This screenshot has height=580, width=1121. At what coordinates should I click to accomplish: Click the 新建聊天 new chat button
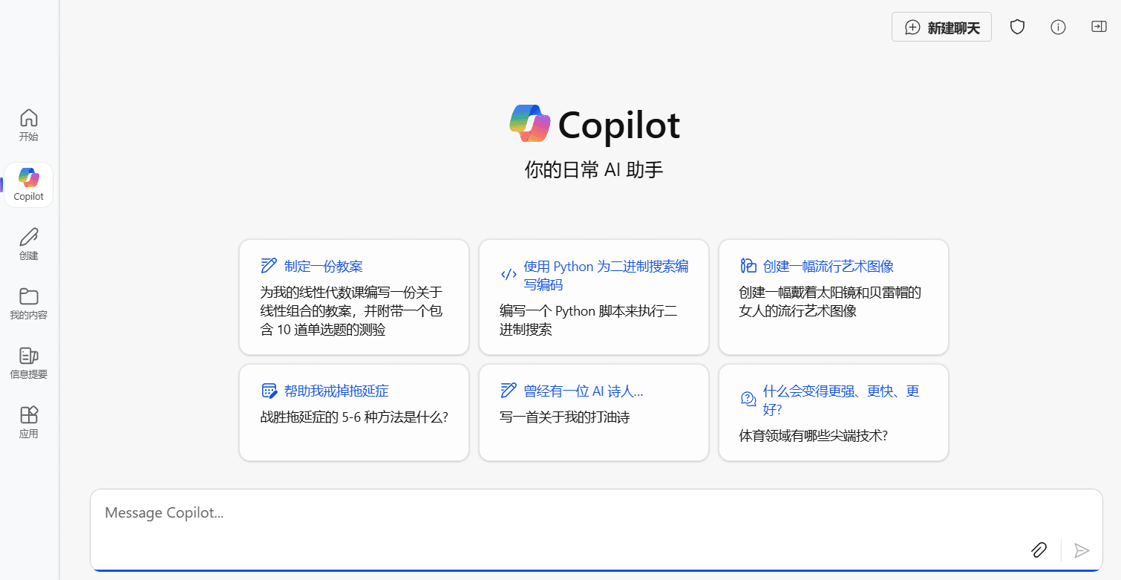(941, 27)
